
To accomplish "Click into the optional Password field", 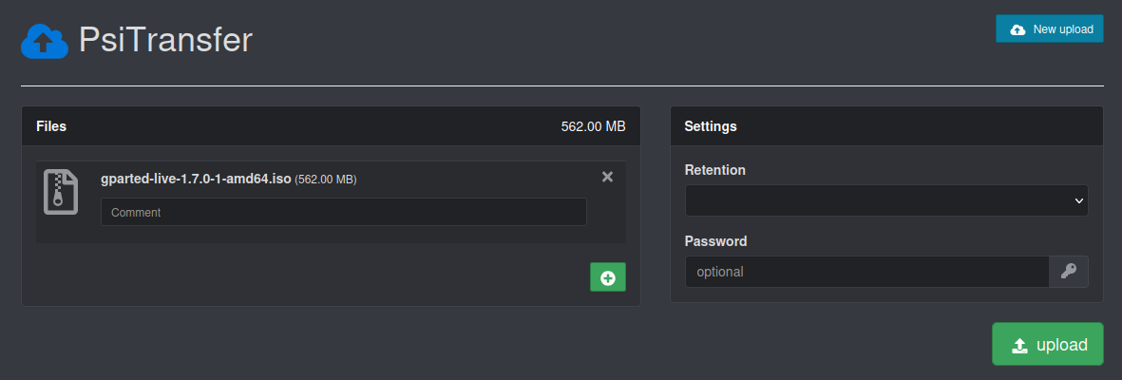I will (x=866, y=272).
